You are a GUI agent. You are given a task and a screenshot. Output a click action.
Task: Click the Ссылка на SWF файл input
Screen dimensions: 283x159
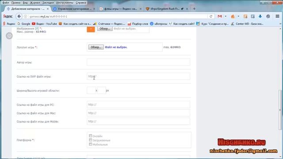(138, 76)
